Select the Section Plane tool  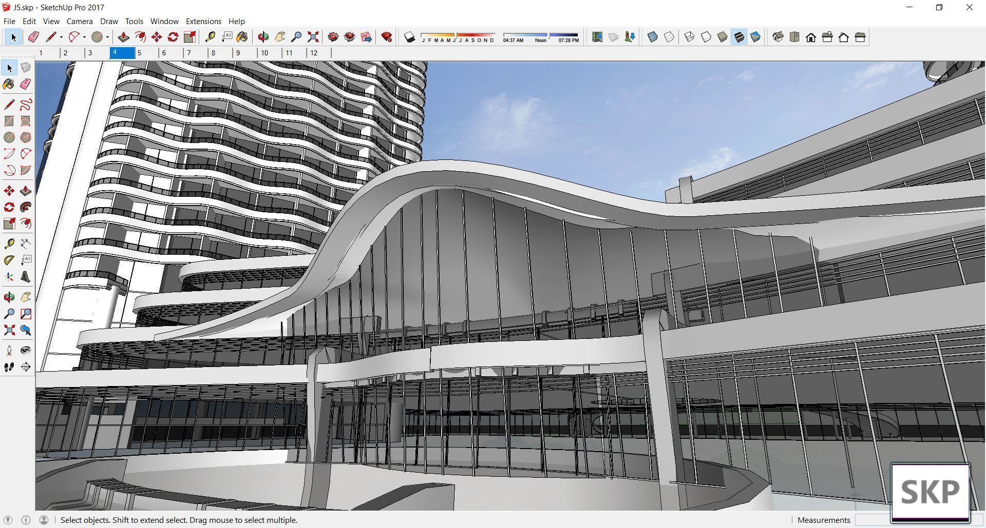[26, 367]
